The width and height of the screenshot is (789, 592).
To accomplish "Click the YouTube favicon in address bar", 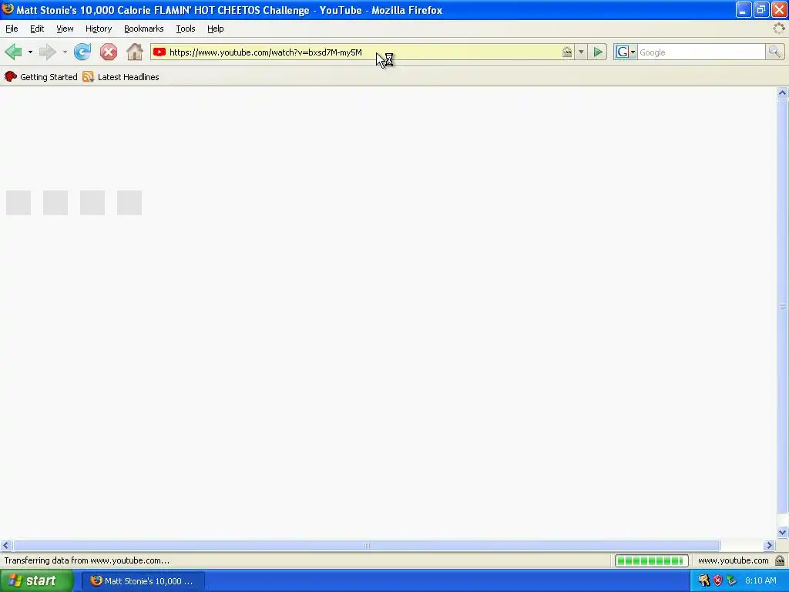I will click(159, 52).
